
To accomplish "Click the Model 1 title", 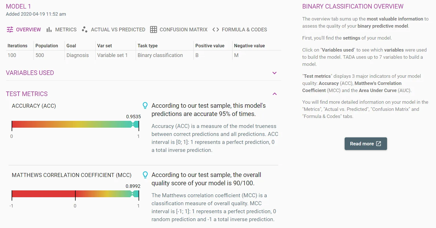I will tap(18, 7).
